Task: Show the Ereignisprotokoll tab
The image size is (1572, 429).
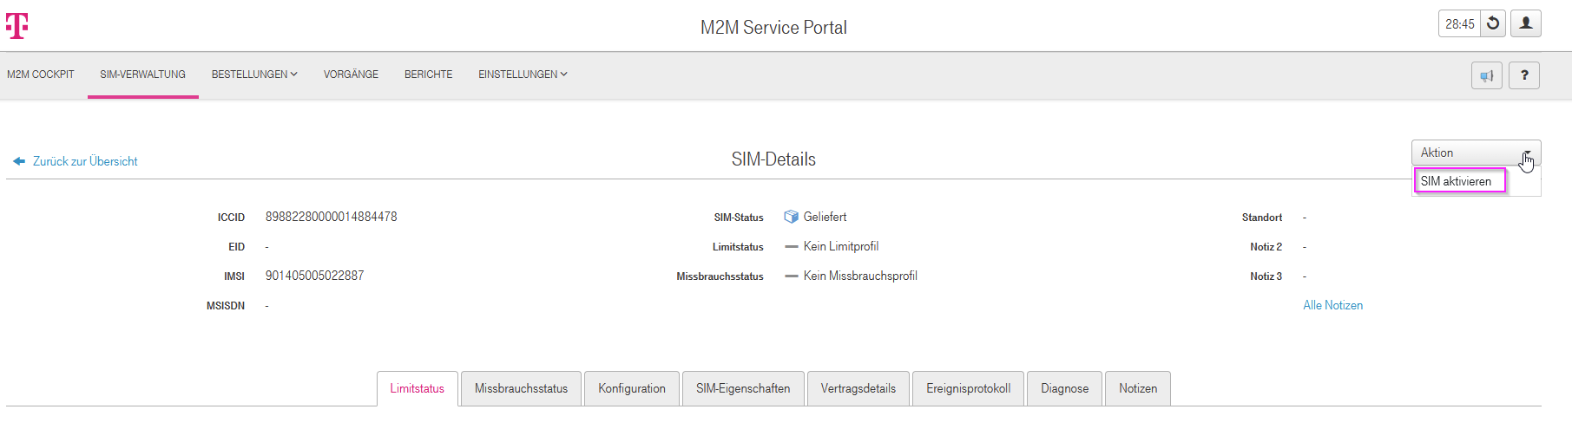Action: click(x=968, y=388)
